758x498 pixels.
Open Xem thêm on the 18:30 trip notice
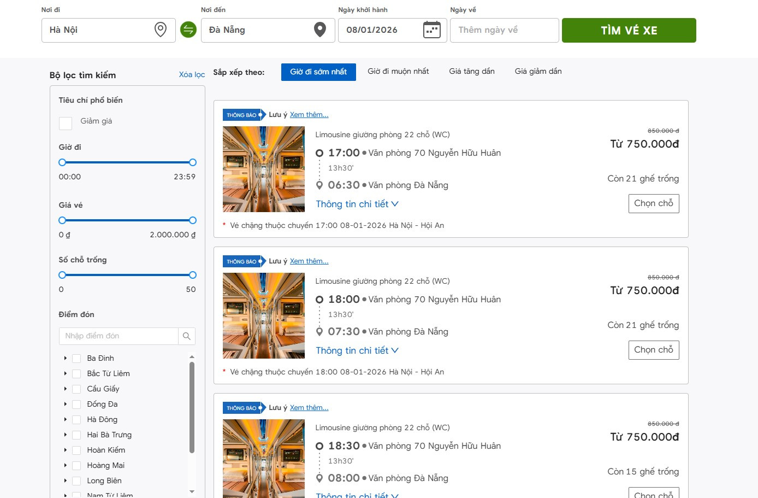[309, 407]
